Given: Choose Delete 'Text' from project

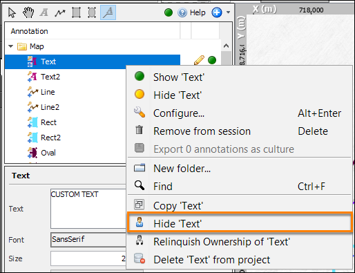Looking at the screenshot, I should click(x=240, y=260).
